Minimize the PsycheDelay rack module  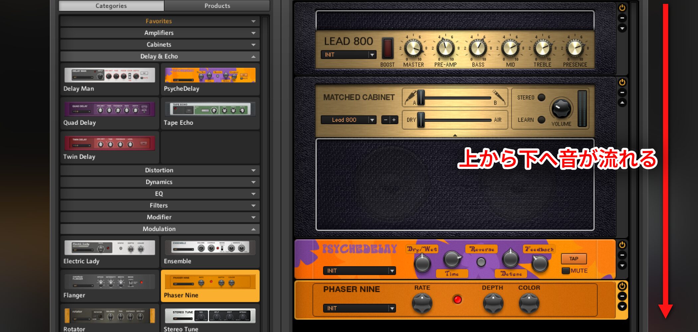622,255
